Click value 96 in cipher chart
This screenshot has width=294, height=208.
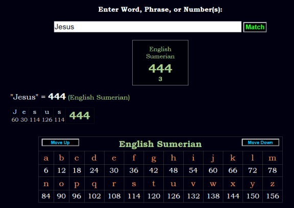77,196
